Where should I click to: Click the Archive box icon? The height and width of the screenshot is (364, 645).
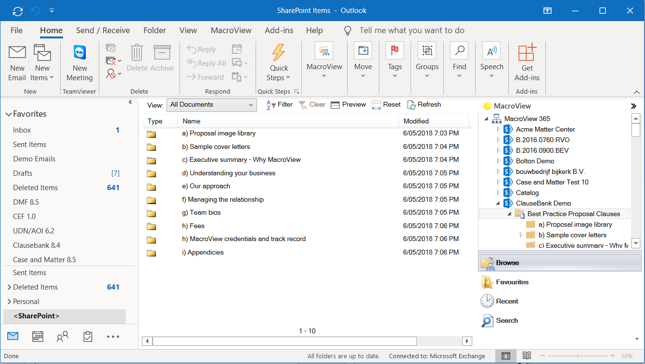[162, 52]
